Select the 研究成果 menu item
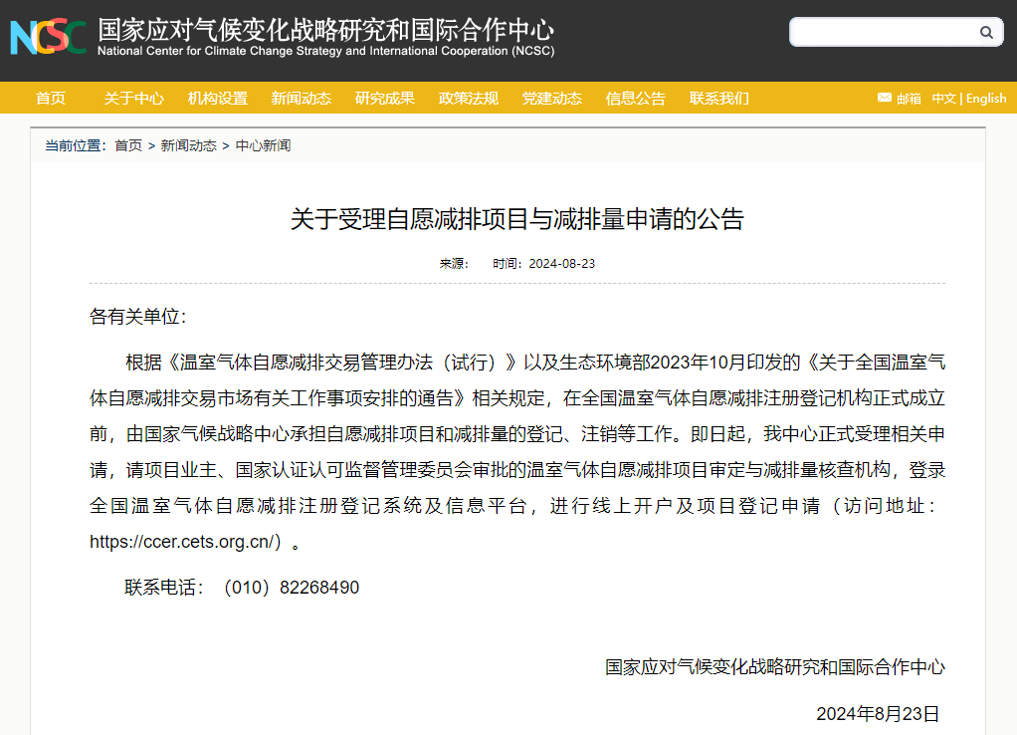1017x735 pixels. tap(384, 98)
